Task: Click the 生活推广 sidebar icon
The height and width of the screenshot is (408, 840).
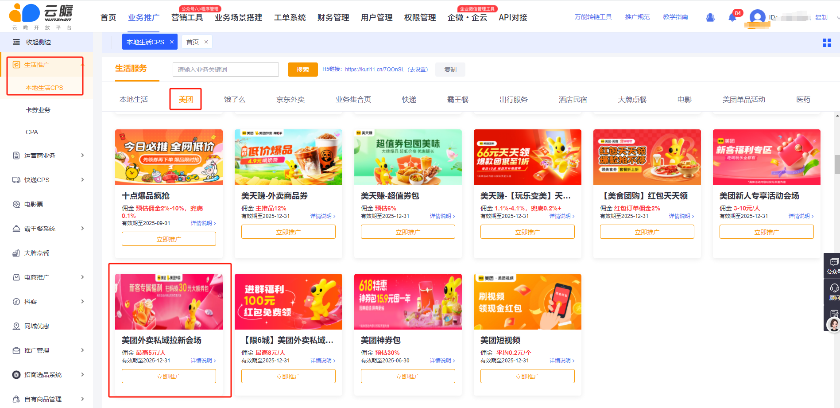Action: pos(16,65)
